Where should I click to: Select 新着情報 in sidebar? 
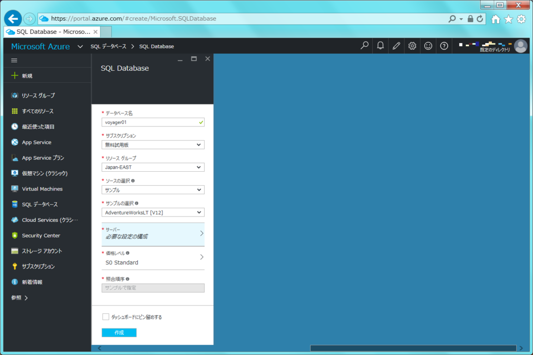32,282
